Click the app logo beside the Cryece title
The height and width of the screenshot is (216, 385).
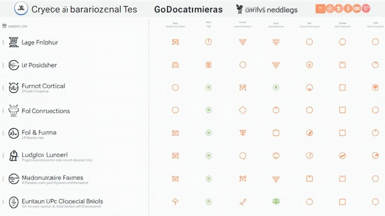point(21,8)
